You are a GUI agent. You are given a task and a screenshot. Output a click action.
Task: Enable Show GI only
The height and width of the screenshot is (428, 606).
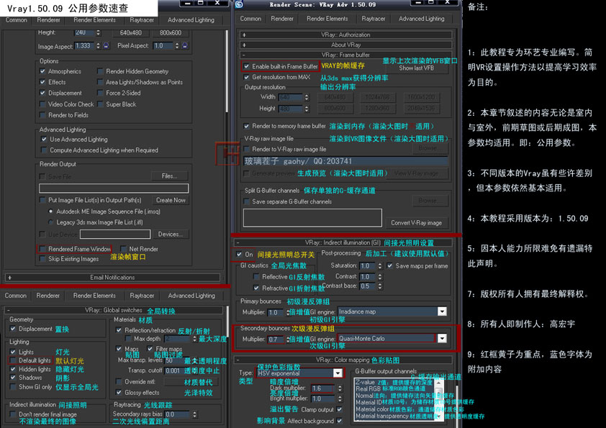click(13, 387)
